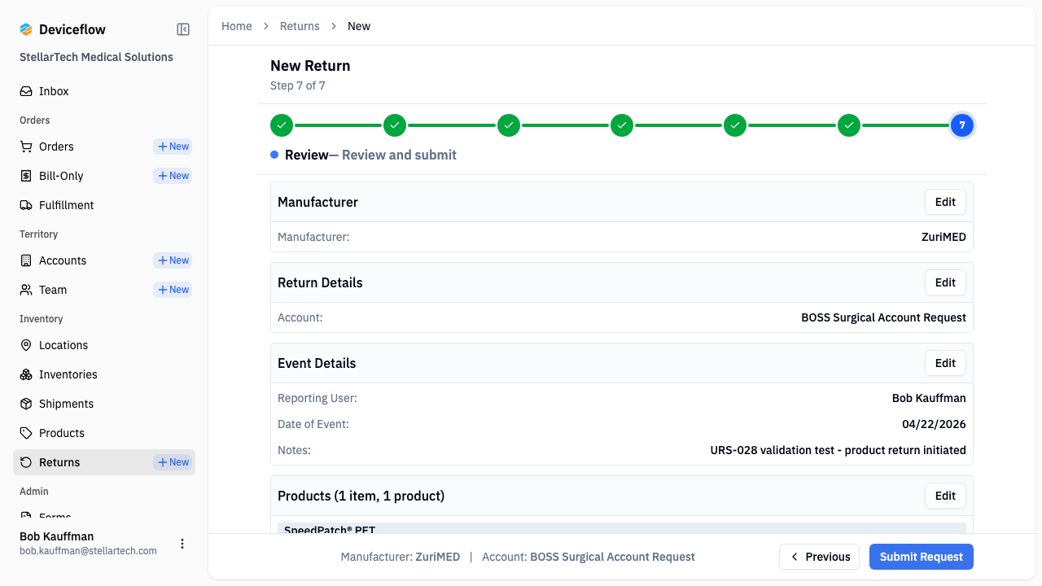Add a new account with +New
The height and width of the screenshot is (586, 1042).
point(173,260)
